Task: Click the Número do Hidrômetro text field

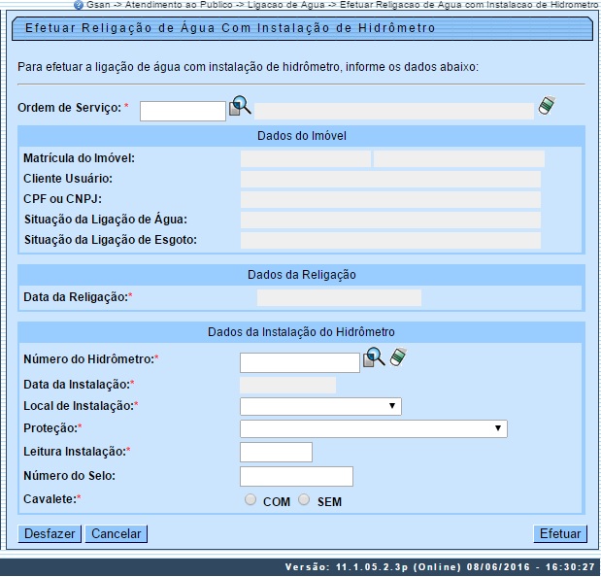Action: [x=300, y=362]
